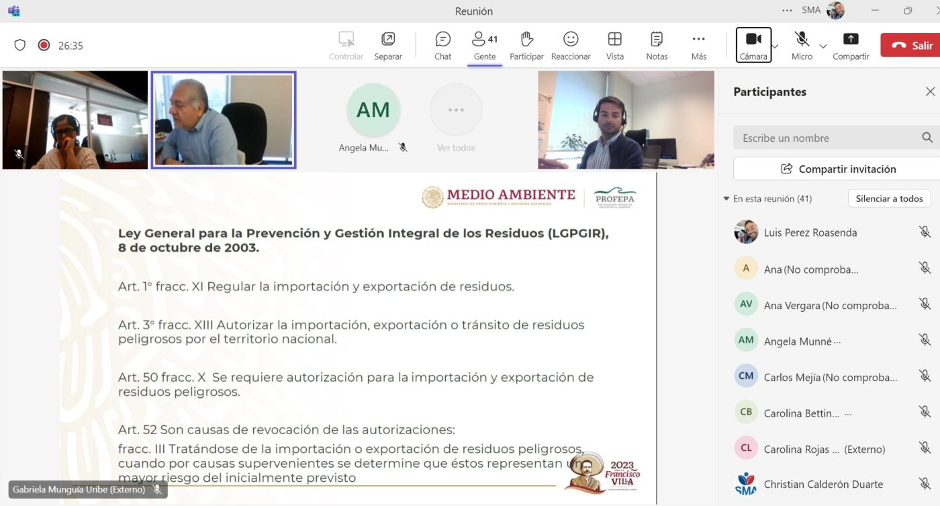Minimize the Reunión window
The image size is (940, 506).
click(x=874, y=10)
